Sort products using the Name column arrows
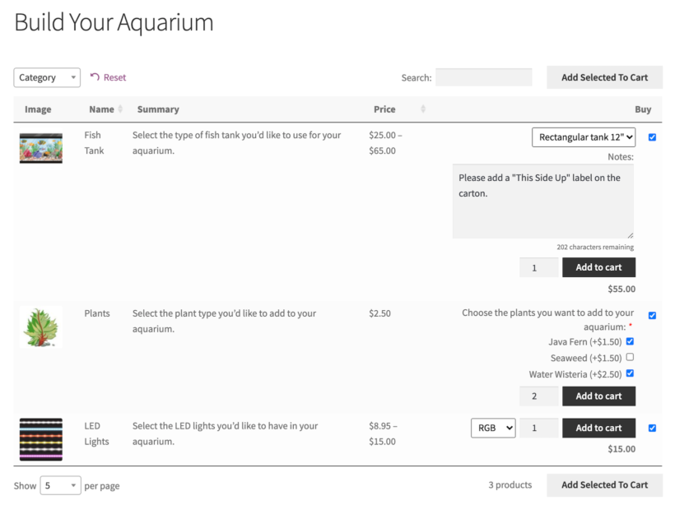The image size is (675, 505). point(120,109)
